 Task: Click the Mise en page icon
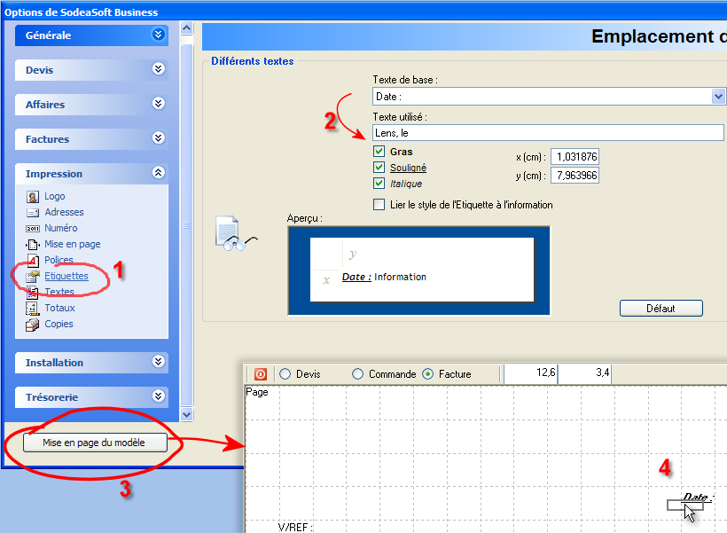[33, 244]
